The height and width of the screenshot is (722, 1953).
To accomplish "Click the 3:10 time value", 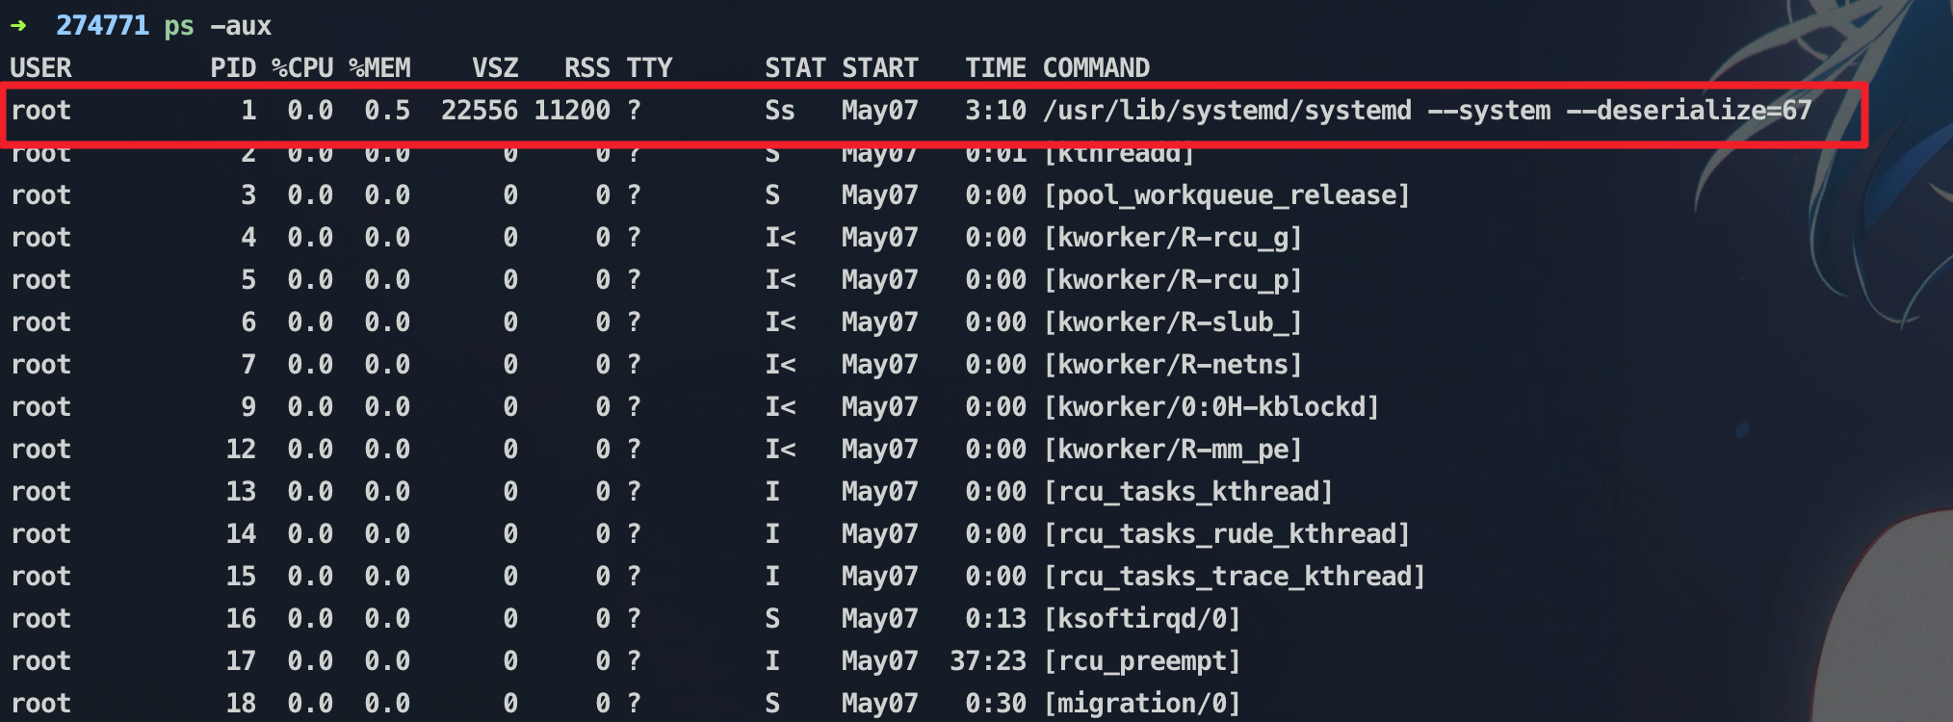I will pos(996,111).
